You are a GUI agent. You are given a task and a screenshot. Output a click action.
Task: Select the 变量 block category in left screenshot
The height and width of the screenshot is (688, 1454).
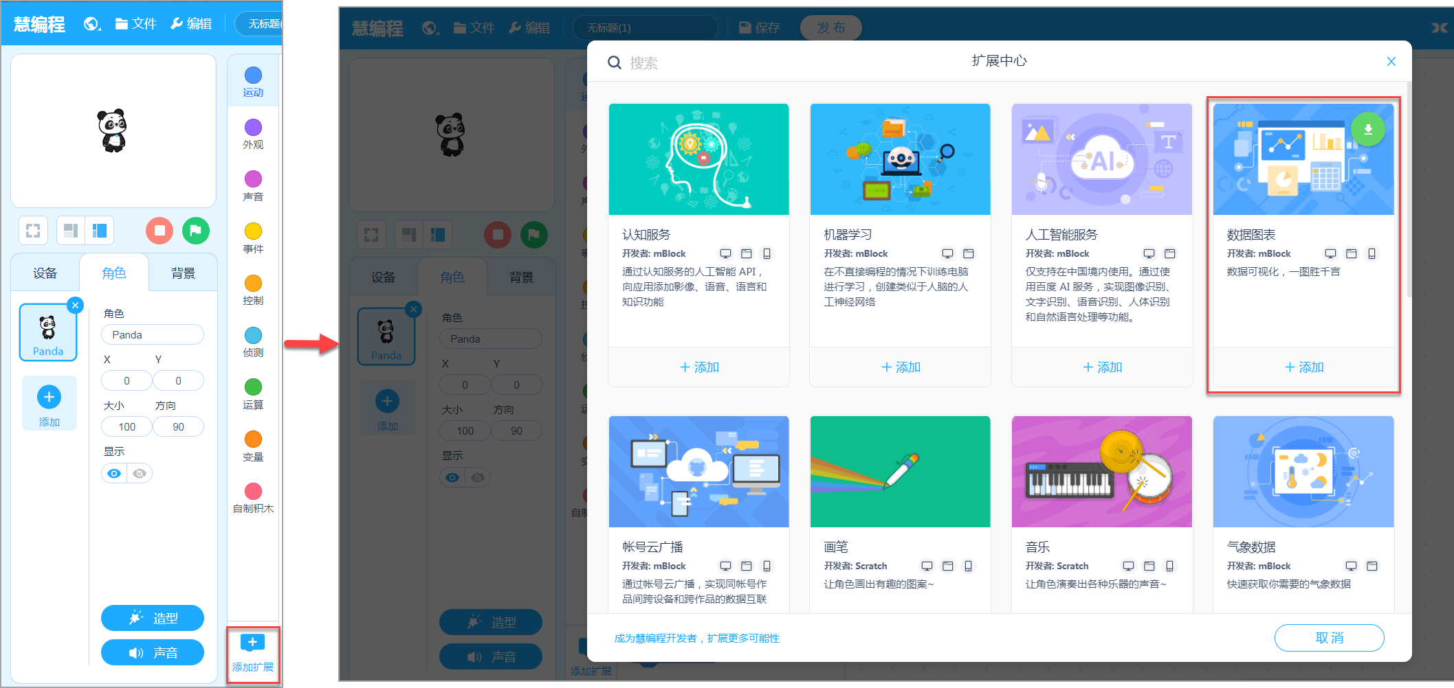pos(253,446)
